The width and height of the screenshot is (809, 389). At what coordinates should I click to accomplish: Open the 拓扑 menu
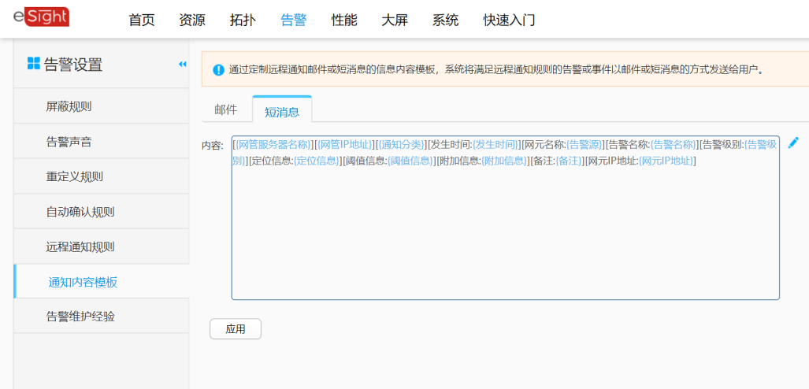point(243,20)
